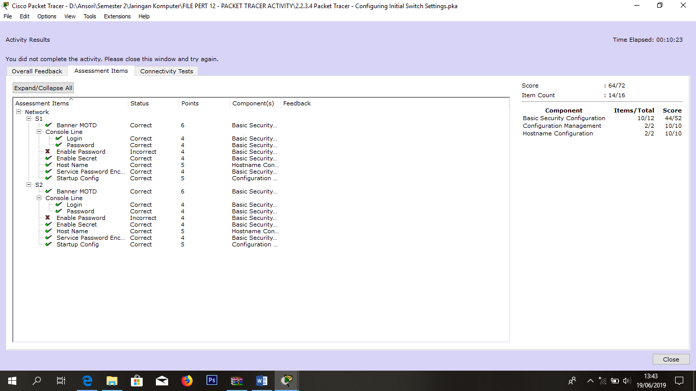Screen dimensions: 696x391
Task: Select the Enable Secret item under S2
Action: 76,225
